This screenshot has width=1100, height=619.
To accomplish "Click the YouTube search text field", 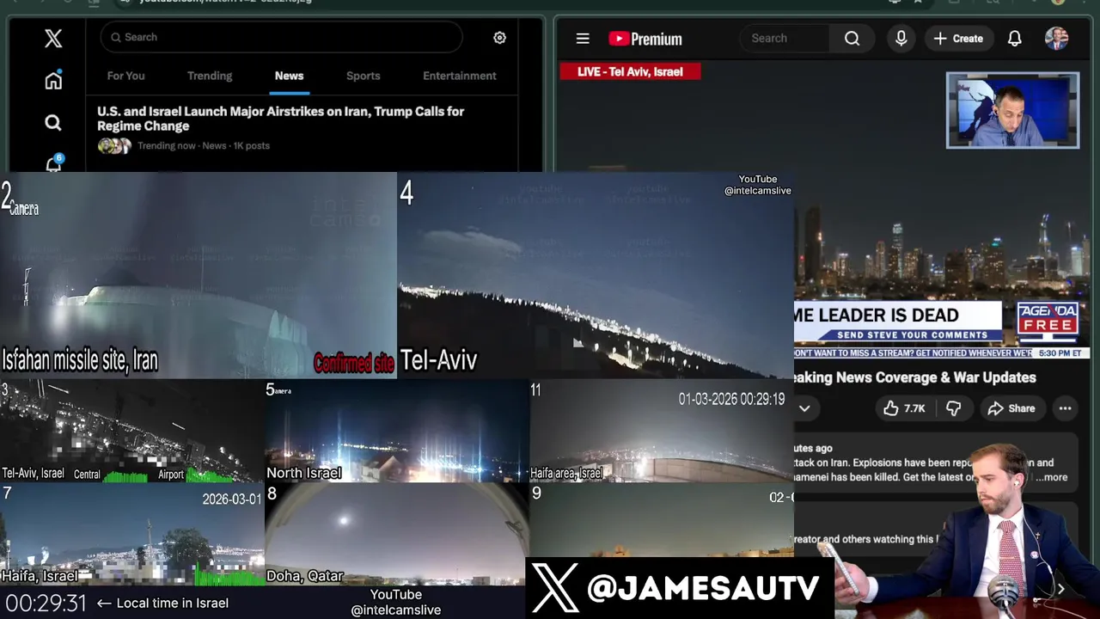I will [x=785, y=38].
